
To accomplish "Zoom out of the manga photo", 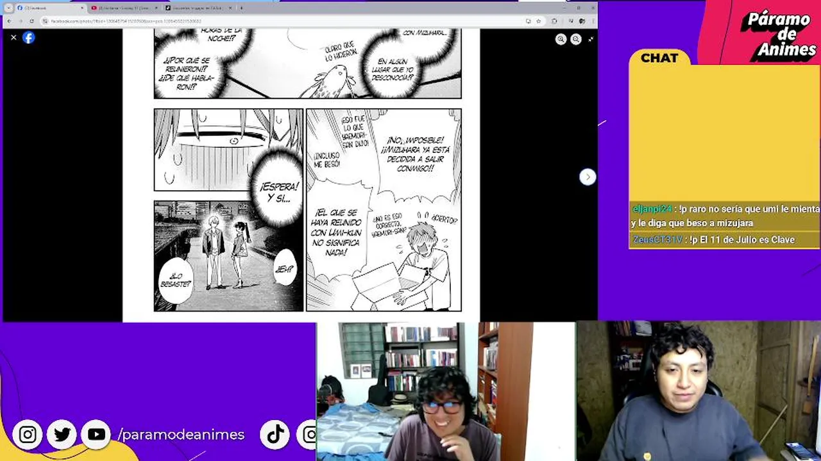I will [x=576, y=39].
